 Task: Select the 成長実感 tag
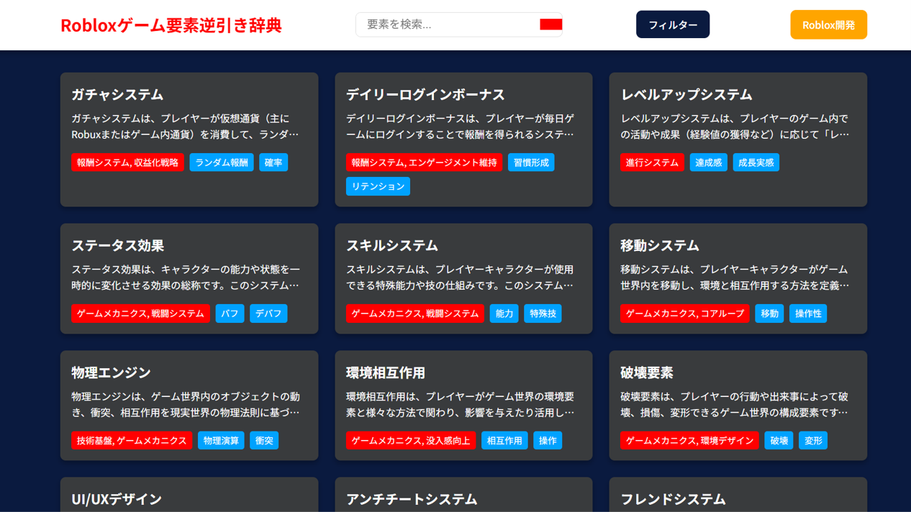click(756, 163)
